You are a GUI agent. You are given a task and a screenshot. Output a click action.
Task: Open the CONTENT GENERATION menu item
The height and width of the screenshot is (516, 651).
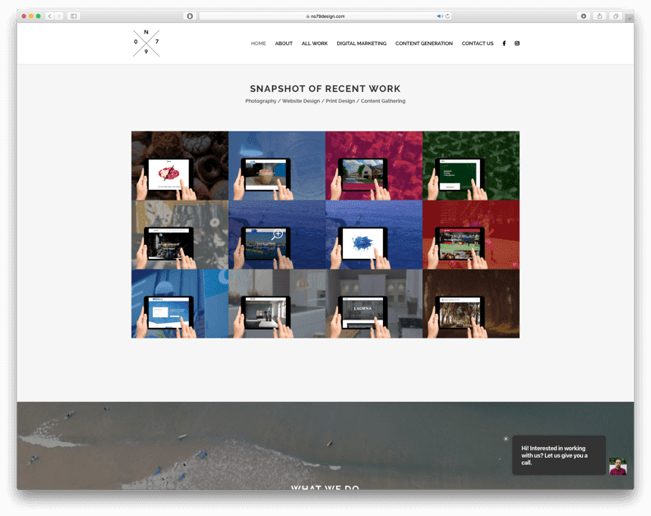click(x=424, y=44)
